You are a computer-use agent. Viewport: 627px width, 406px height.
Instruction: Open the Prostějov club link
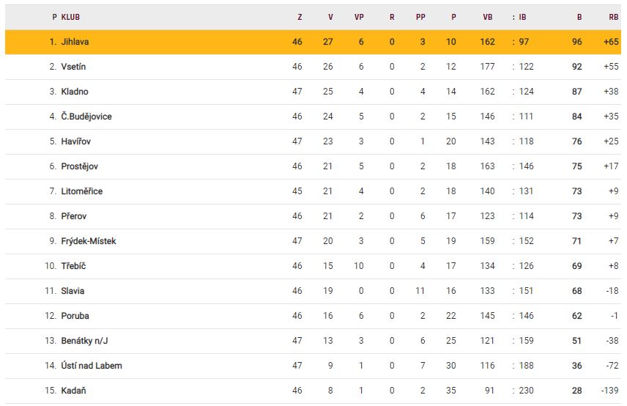pos(80,166)
